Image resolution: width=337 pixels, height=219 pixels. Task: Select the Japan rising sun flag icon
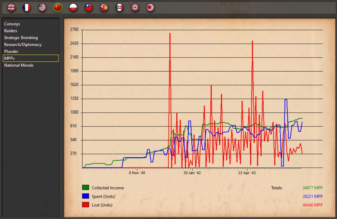[150, 7]
